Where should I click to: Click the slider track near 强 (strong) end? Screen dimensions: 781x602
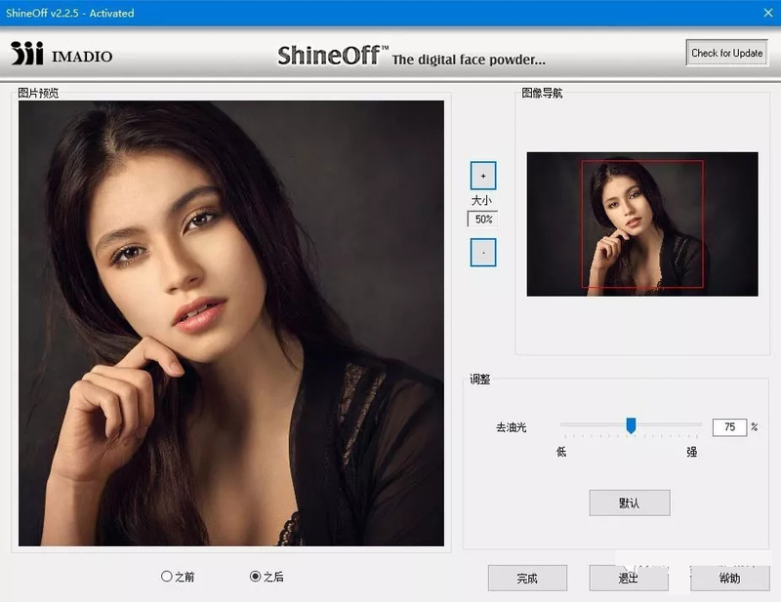click(x=690, y=424)
